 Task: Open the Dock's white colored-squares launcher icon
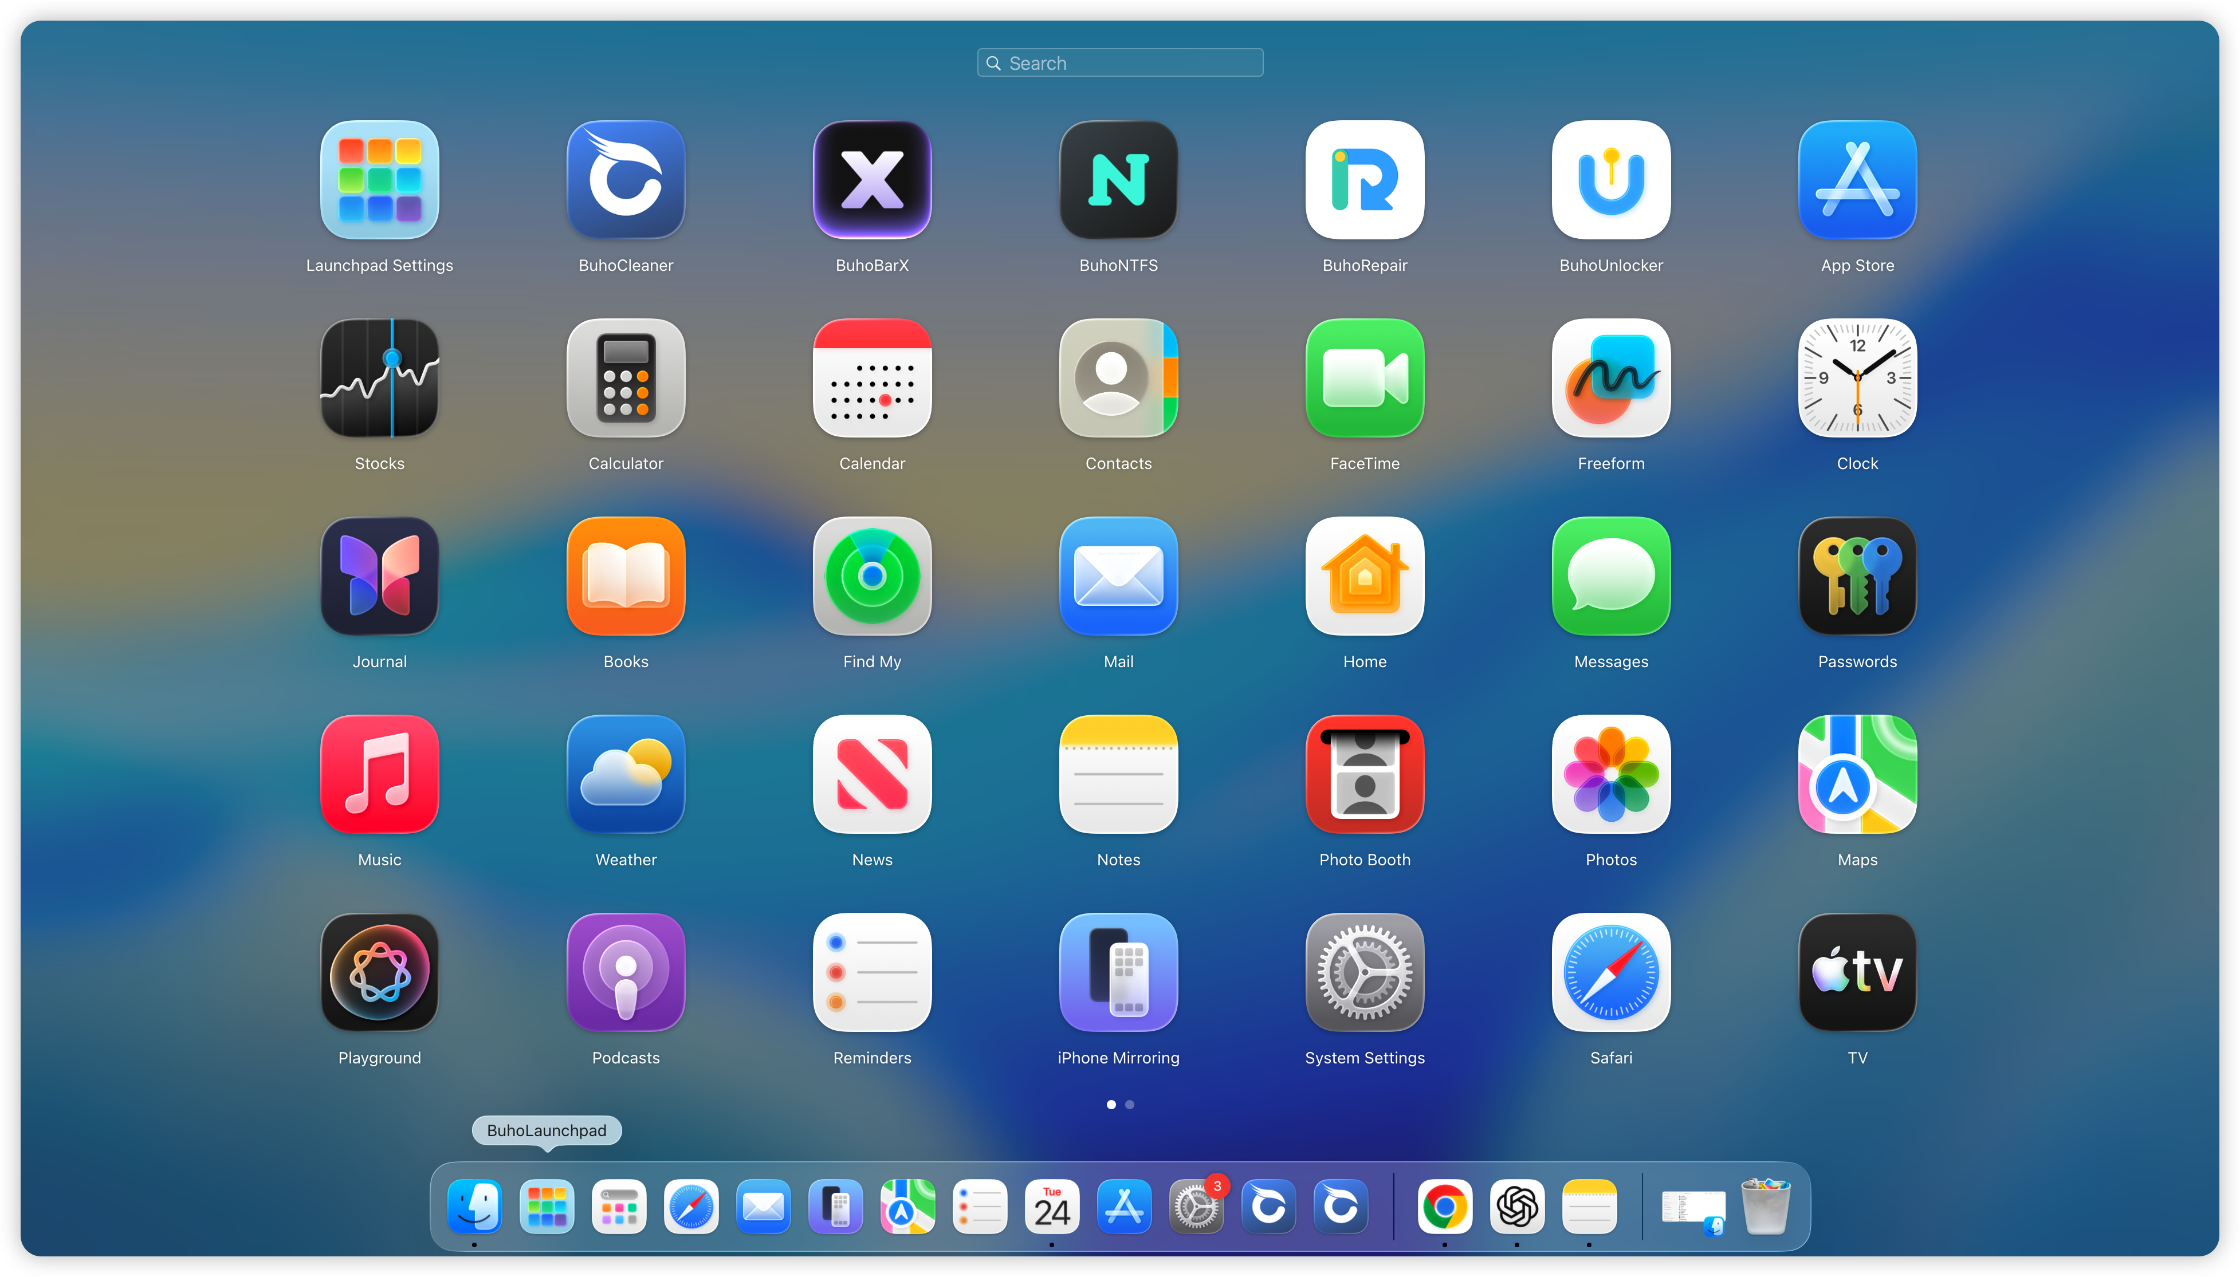(619, 1208)
